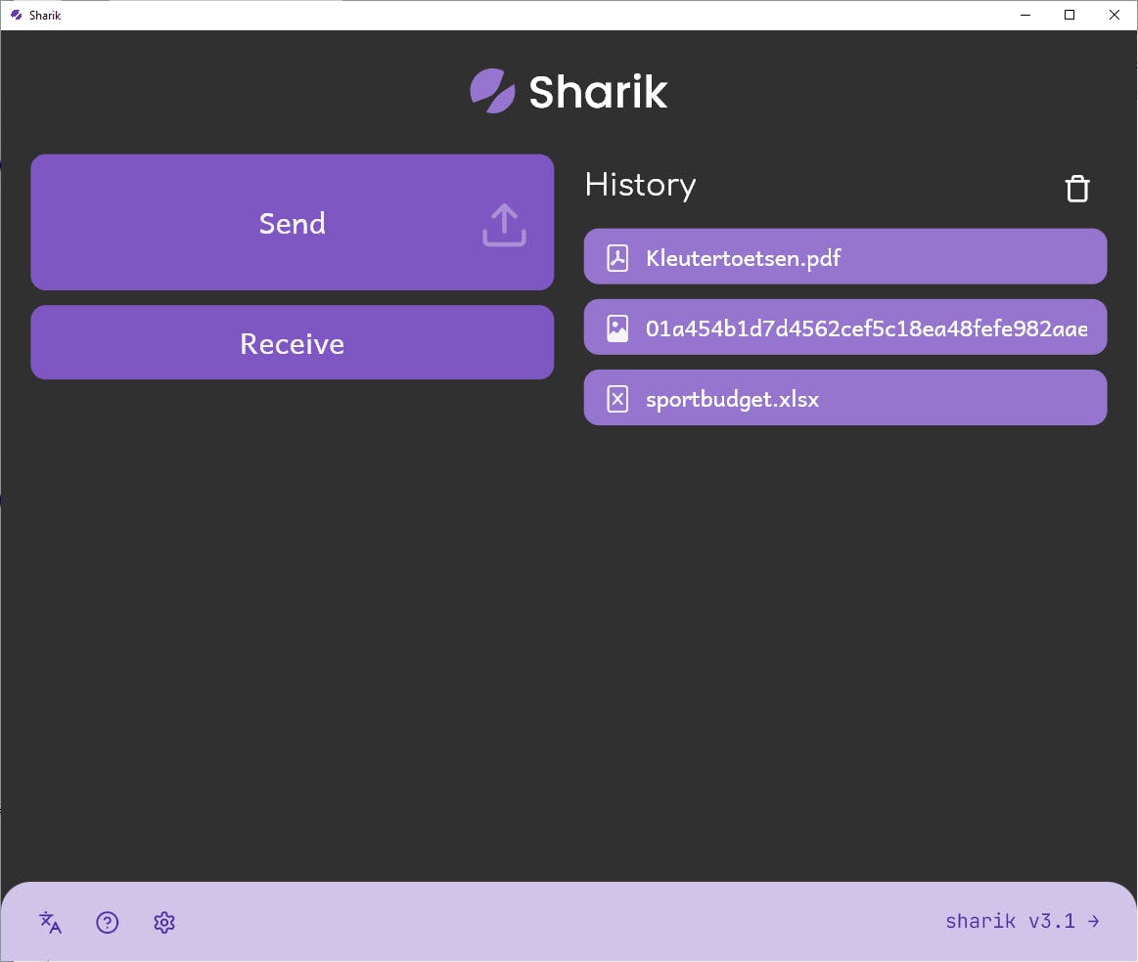Click the Sharik title bar app icon

coord(16,15)
